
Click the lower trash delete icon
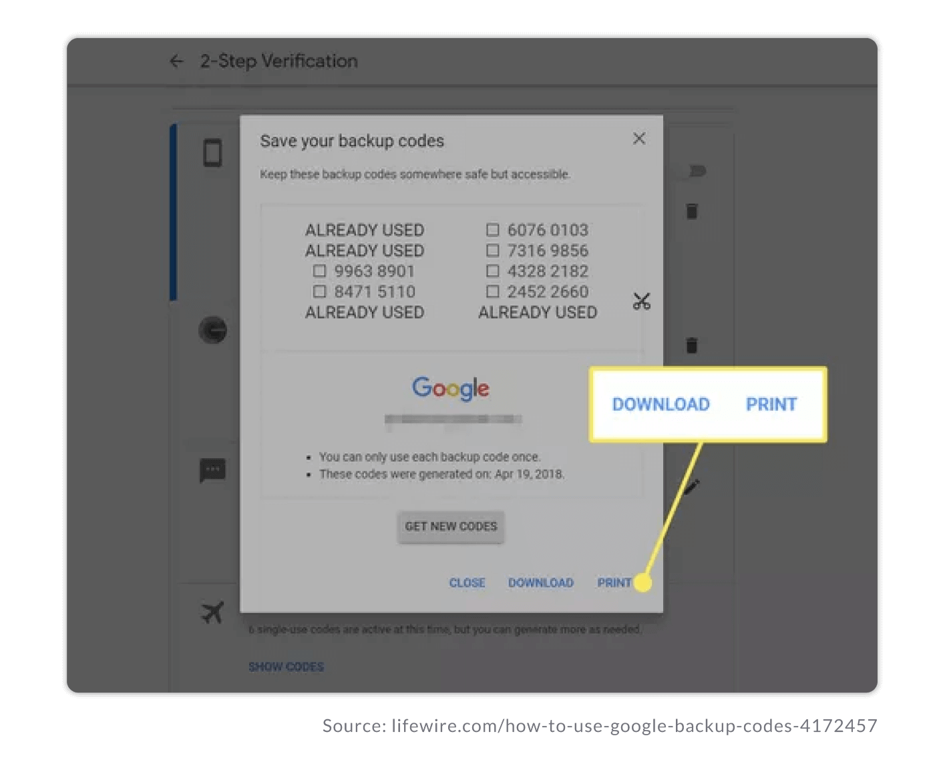692,345
